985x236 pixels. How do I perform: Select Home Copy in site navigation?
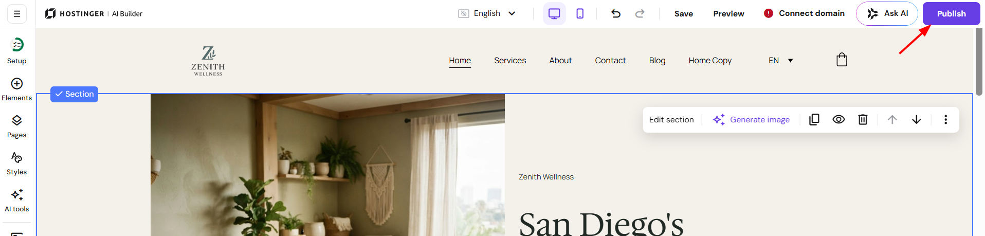pos(710,61)
